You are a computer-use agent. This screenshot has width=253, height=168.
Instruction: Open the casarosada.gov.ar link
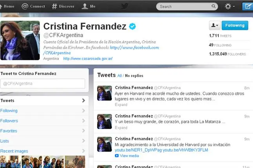click(x=88, y=59)
